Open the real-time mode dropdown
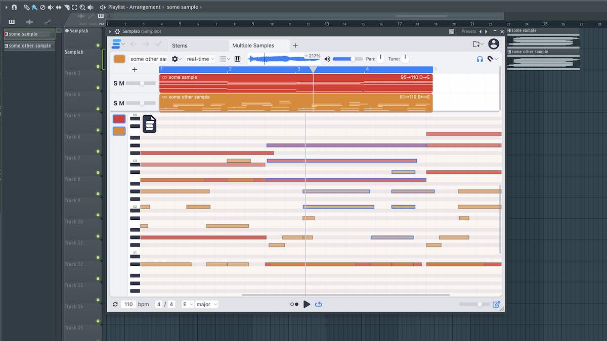 point(200,59)
